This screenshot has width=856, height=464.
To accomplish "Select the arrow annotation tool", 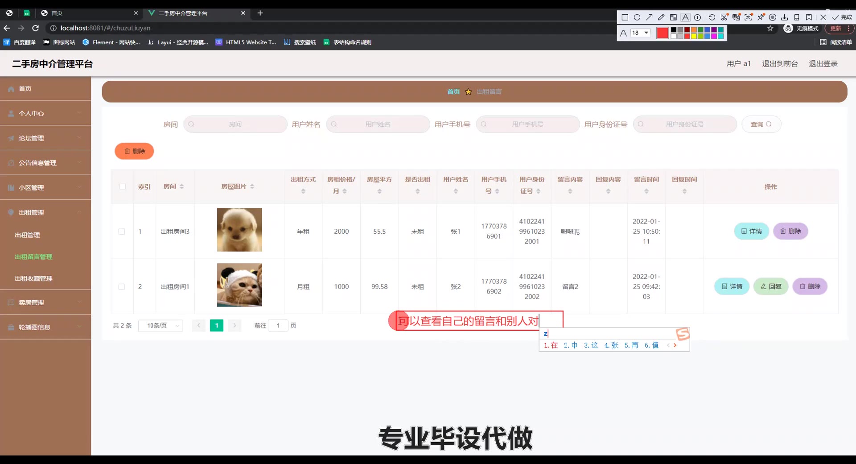I will coord(649,17).
